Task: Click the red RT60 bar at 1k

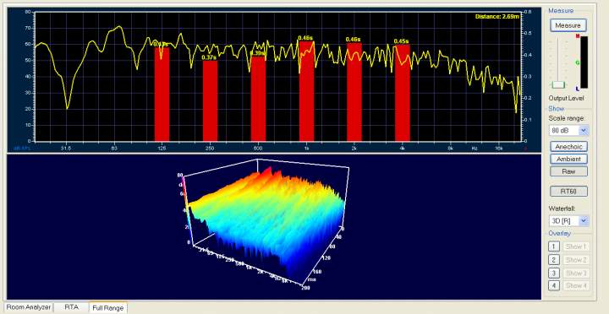Action: [x=306, y=91]
